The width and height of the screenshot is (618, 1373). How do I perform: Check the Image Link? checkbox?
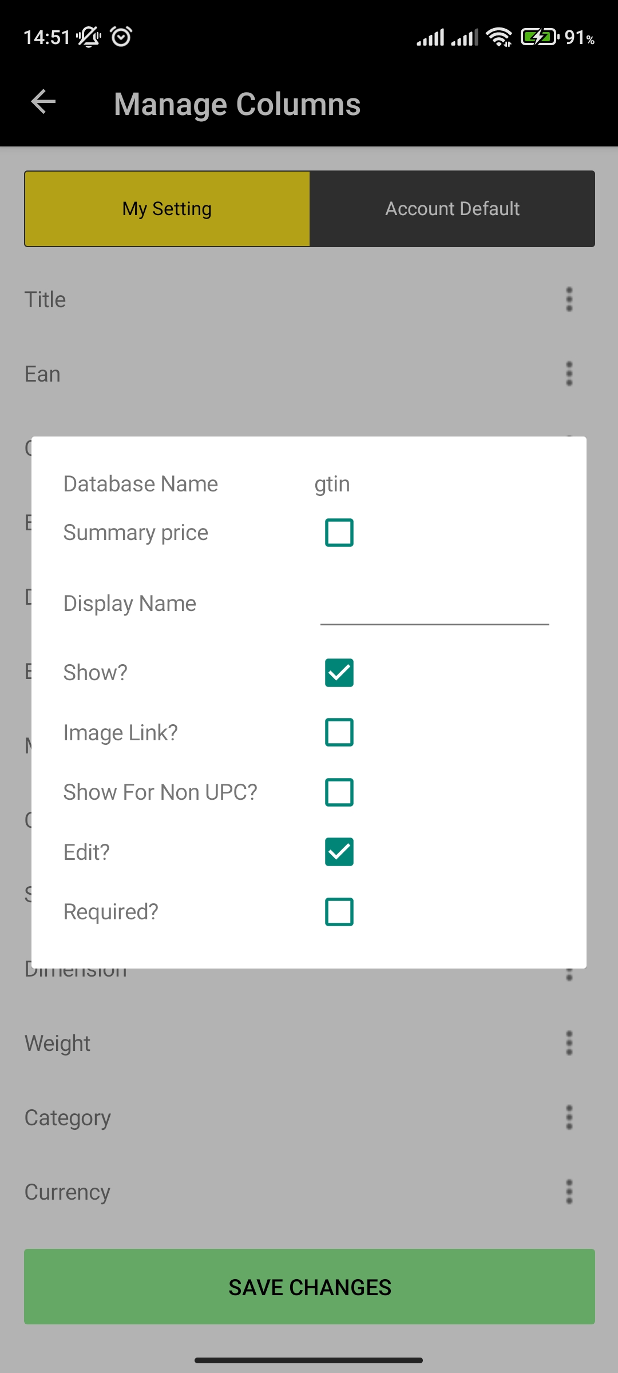(339, 732)
